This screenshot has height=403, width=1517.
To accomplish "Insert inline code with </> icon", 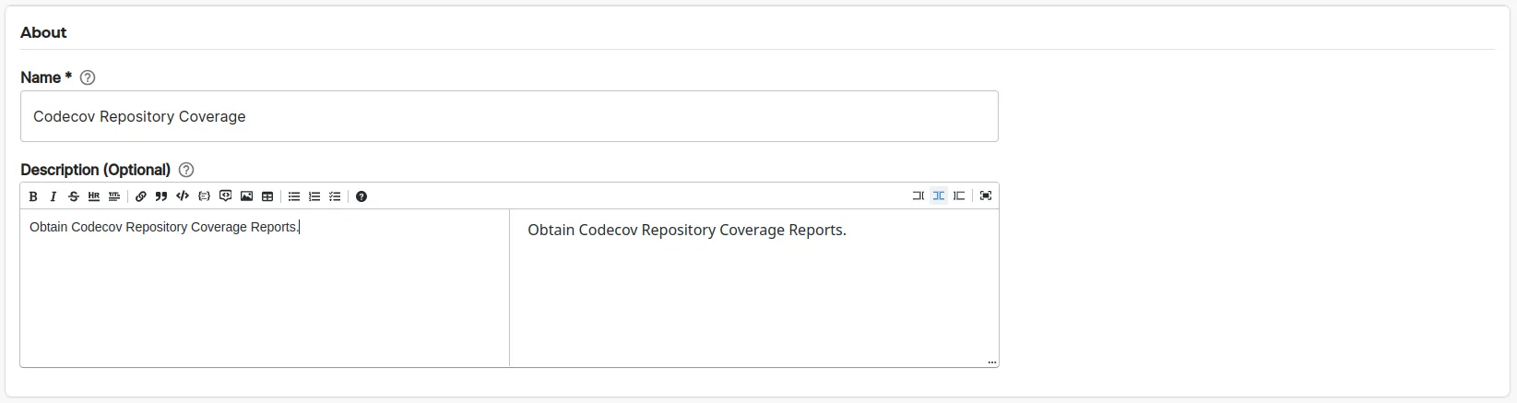I will click(183, 196).
